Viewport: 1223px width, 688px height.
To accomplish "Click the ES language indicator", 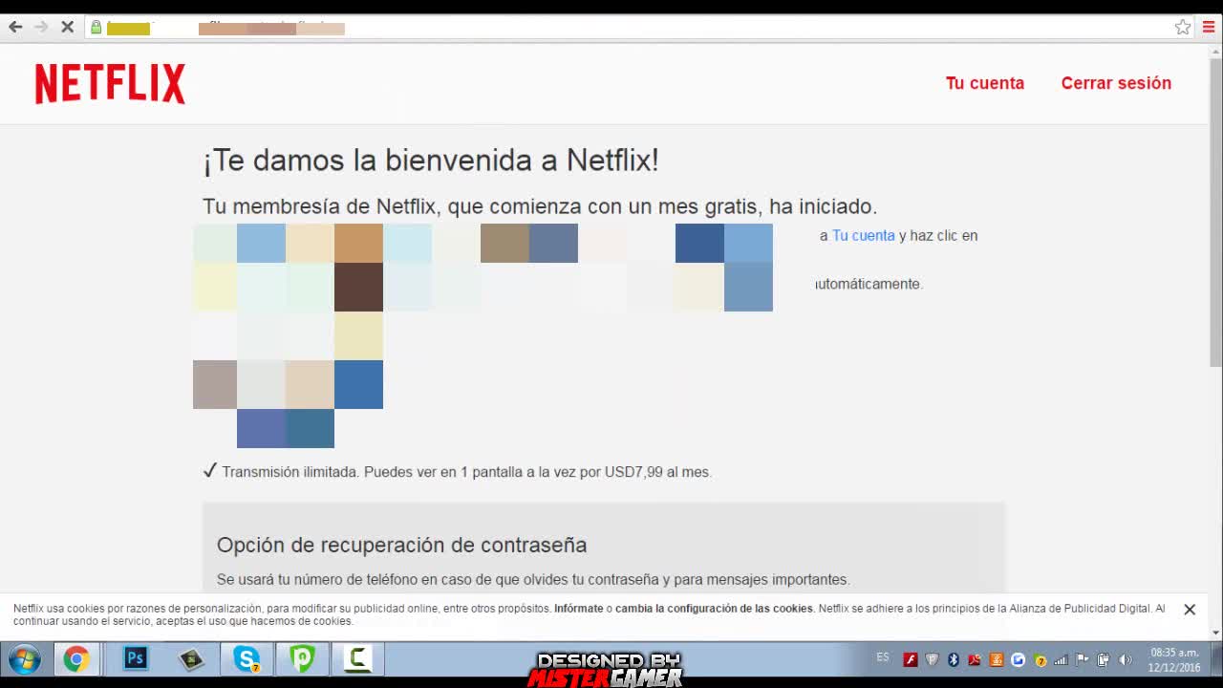I will click(883, 657).
